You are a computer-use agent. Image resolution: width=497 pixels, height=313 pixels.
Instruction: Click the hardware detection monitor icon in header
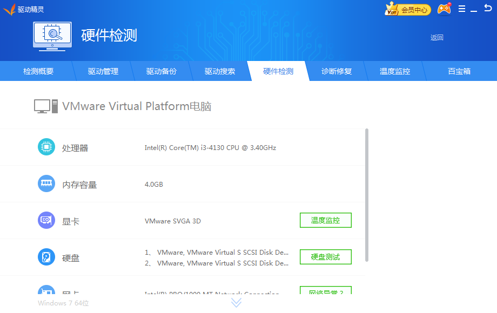[52, 36]
